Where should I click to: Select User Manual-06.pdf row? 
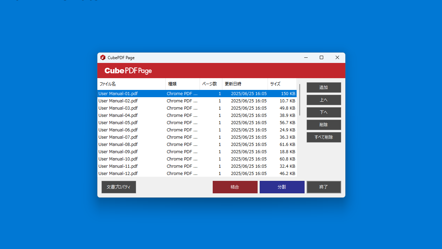pos(197,130)
